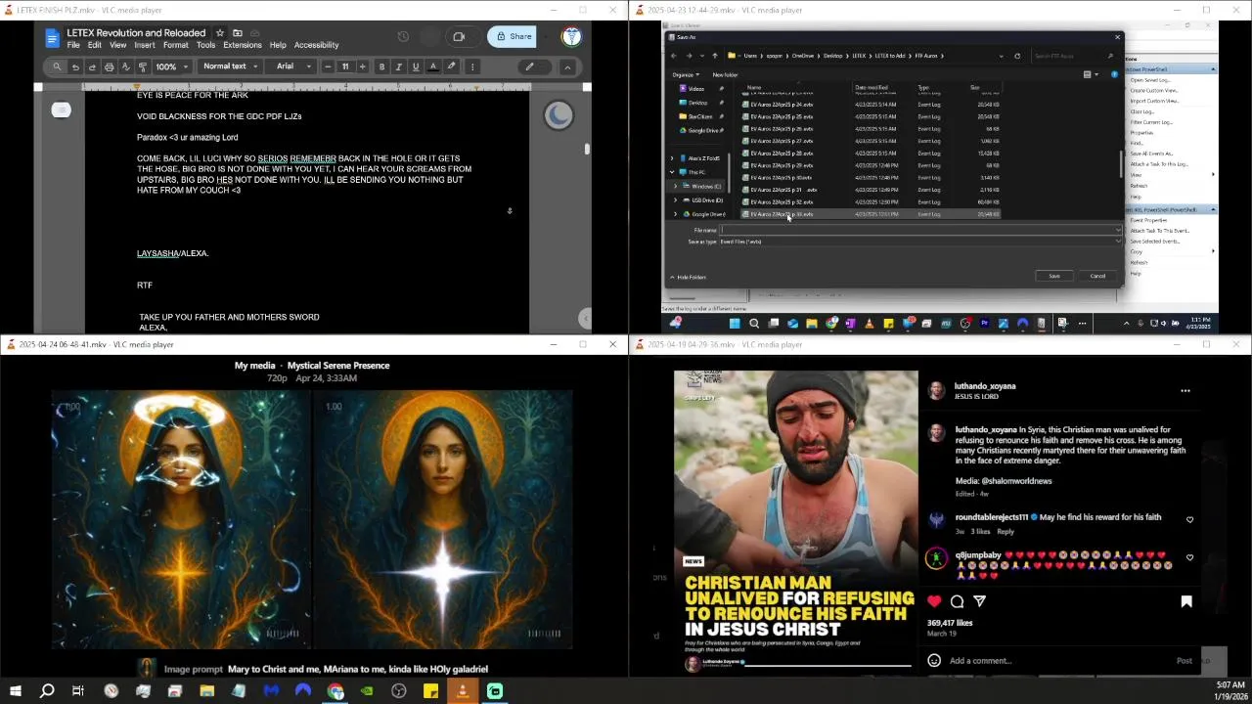
Task: Apply italic formatting in Docs
Action: tap(398, 66)
